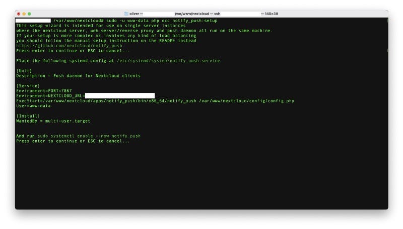
Task: Click the yellow minimize window button
Action: coord(24,14)
